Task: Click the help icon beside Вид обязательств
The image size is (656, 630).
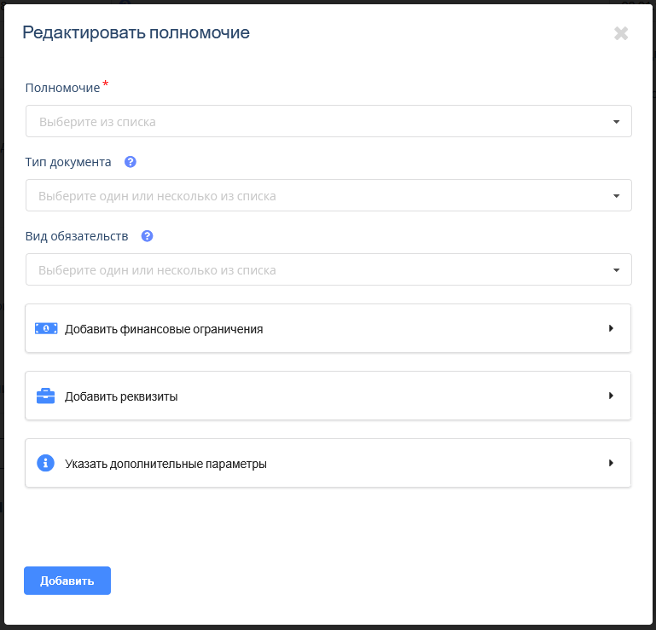Action: coord(147,236)
